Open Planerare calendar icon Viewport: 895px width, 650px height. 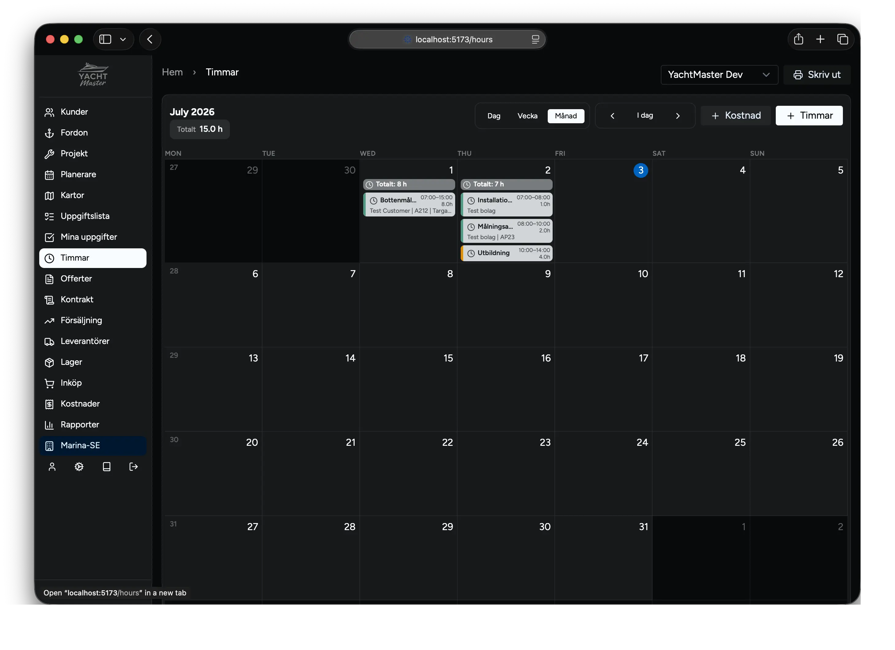click(49, 175)
